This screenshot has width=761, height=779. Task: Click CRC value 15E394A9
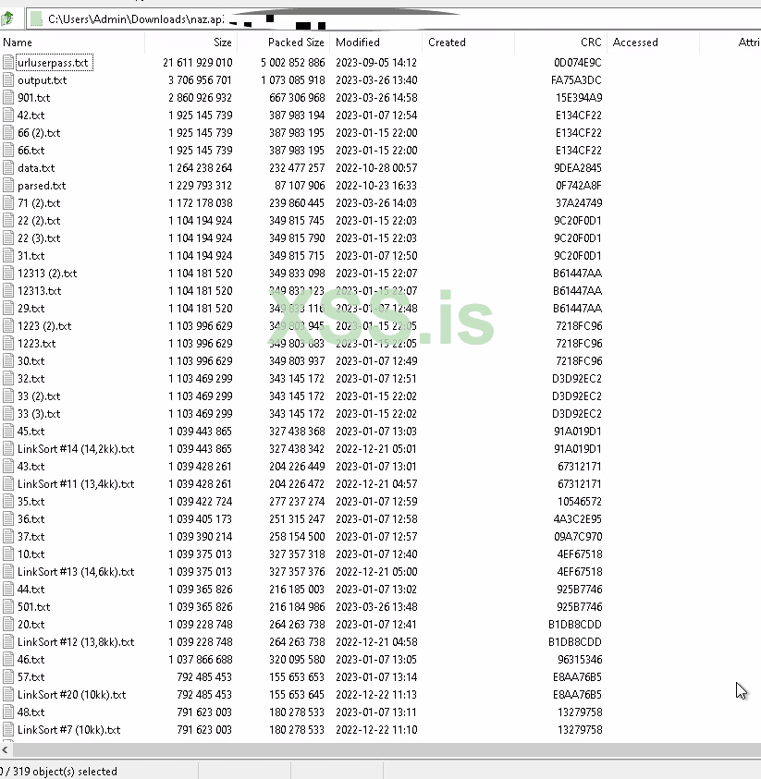(579, 97)
